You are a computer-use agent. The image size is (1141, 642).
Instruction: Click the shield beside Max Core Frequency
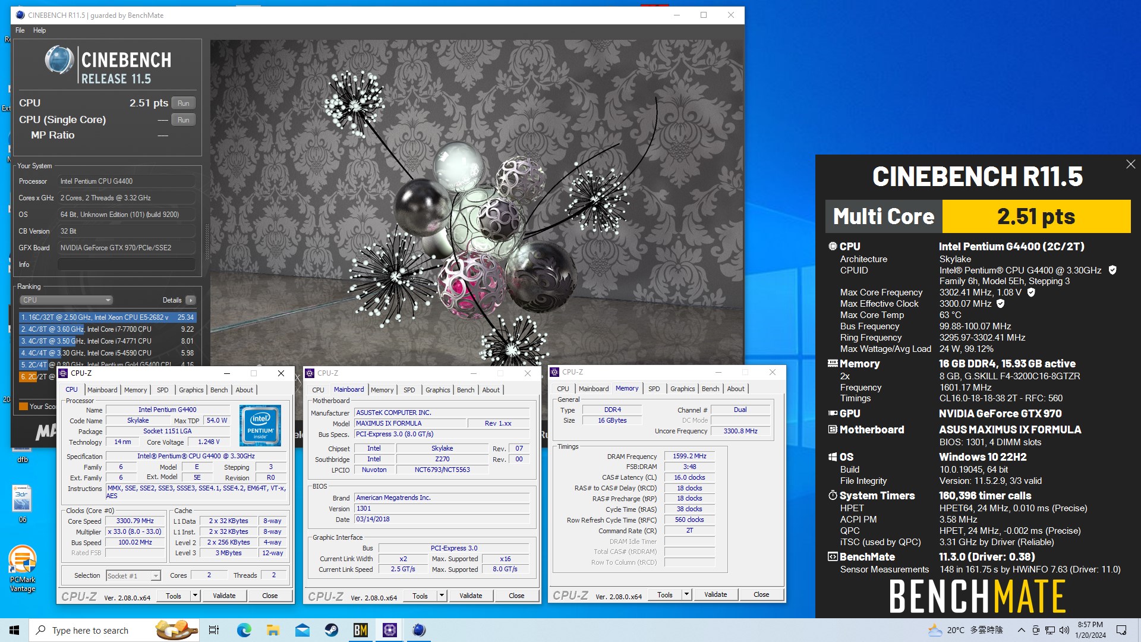pos(1031,292)
